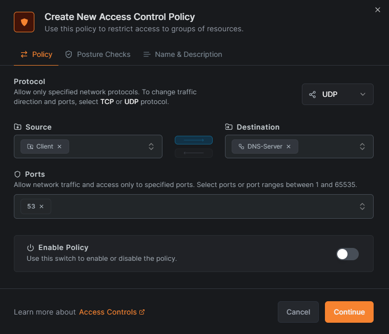Open the UDP protocol dropdown
The image size is (389, 334).
(x=337, y=94)
